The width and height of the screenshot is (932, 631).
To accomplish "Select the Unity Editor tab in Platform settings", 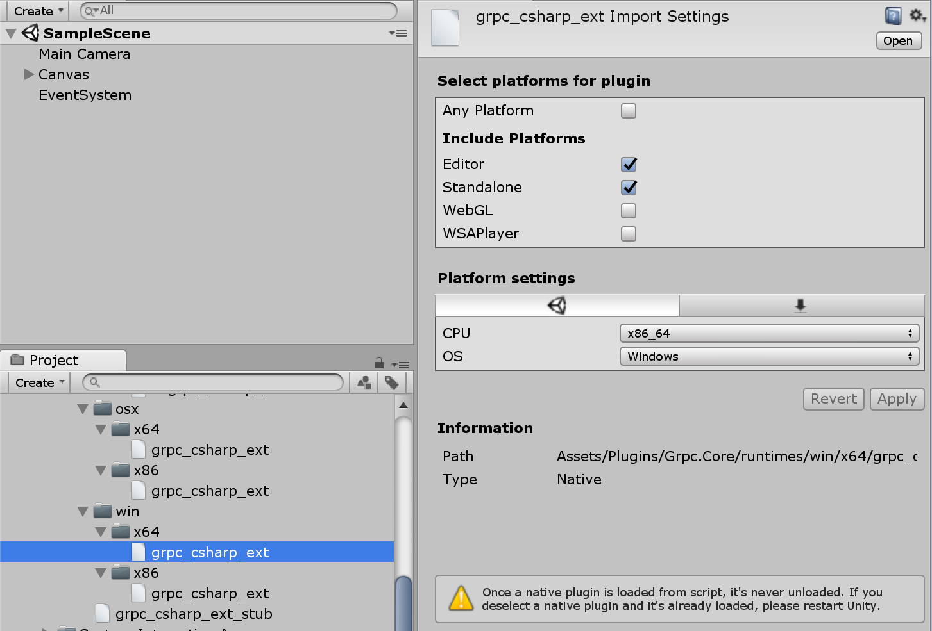I will click(557, 306).
